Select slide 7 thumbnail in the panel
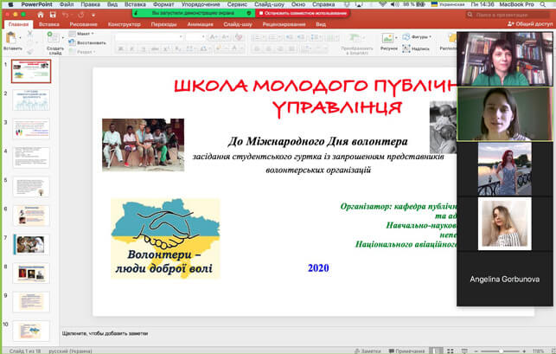 tap(31, 243)
